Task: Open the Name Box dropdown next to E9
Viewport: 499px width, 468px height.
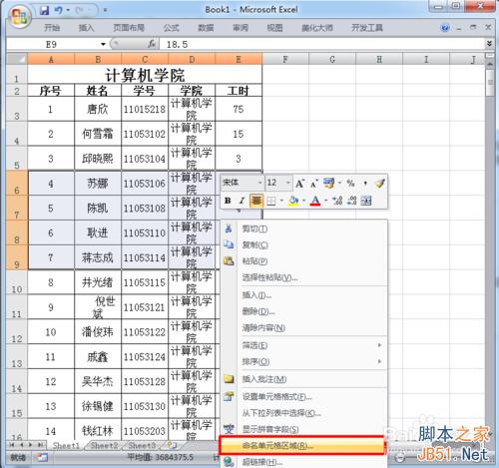Action: point(103,44)
